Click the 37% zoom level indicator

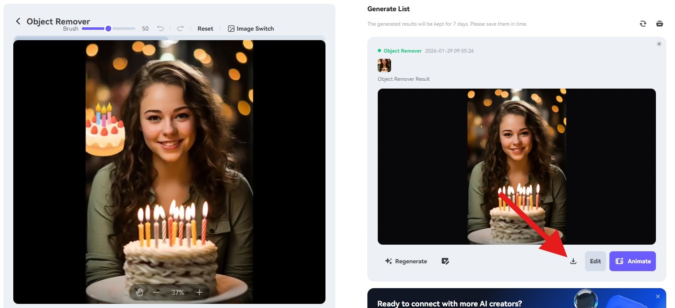point(178,292)
